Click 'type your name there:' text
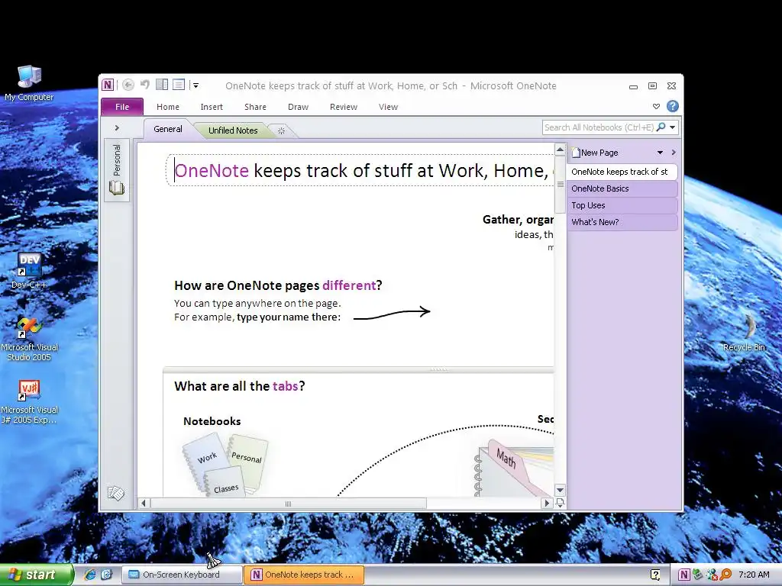 click(288, 317)
